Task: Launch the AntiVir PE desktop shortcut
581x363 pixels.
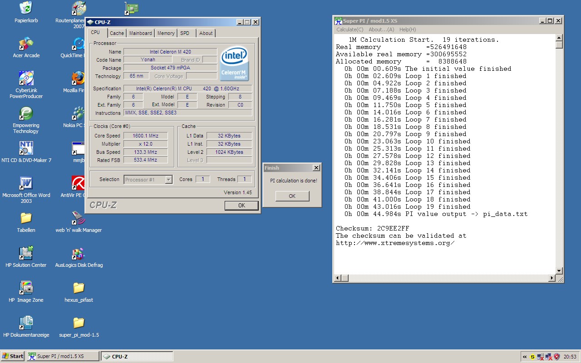Action: pyautogui.click(x=79, y=183)
